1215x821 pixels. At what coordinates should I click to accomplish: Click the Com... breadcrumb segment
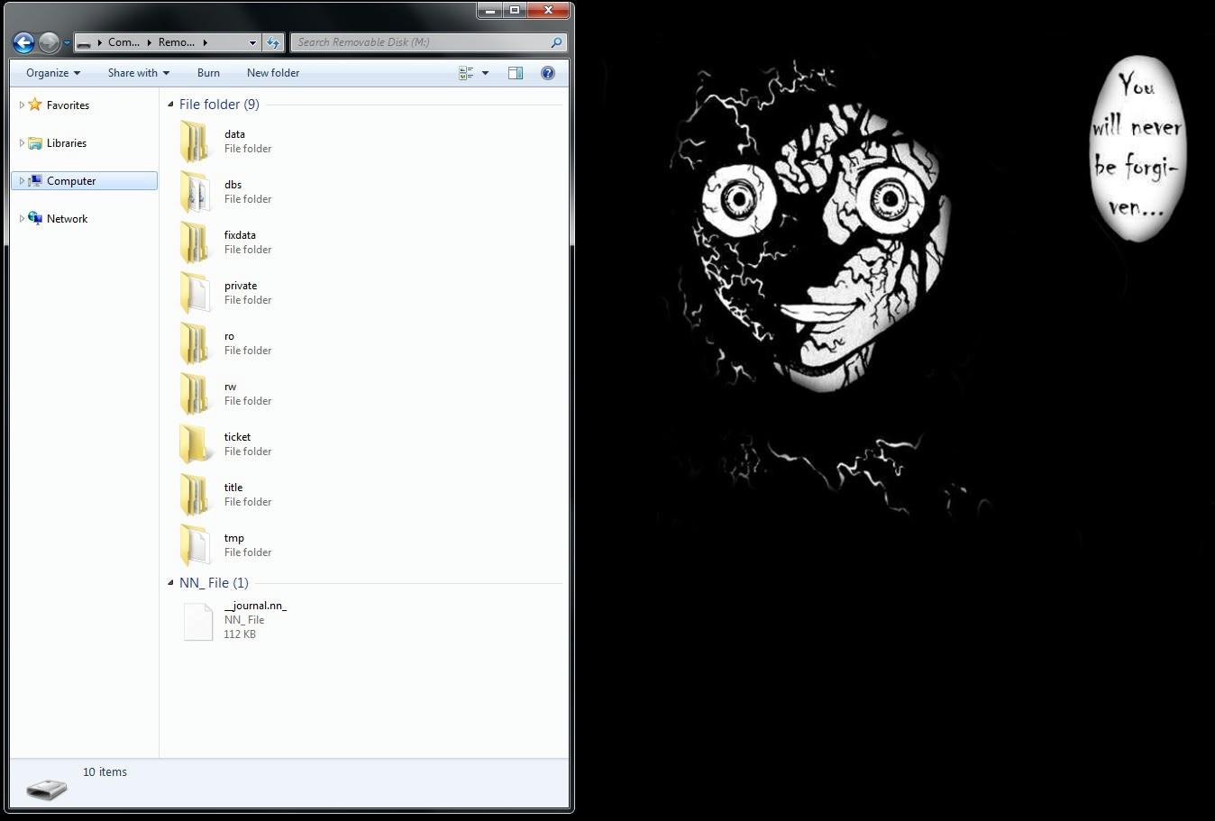(x=123, y=42)
